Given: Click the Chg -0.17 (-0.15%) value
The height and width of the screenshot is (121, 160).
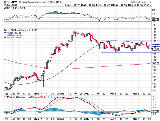Looking at the screenshot, I should click(139, 5).
